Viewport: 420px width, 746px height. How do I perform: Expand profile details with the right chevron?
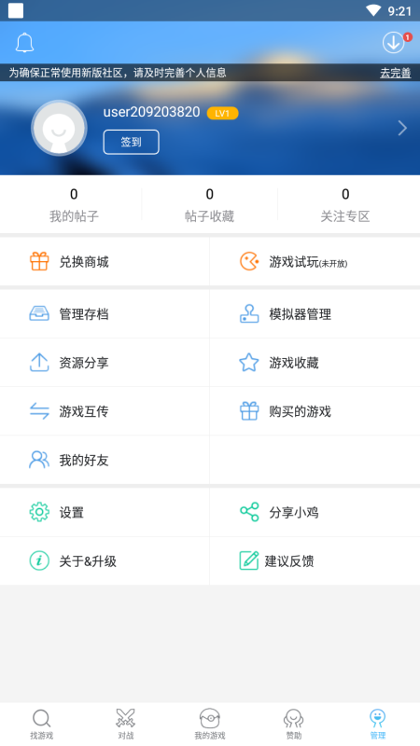click(x=402, y=128)
